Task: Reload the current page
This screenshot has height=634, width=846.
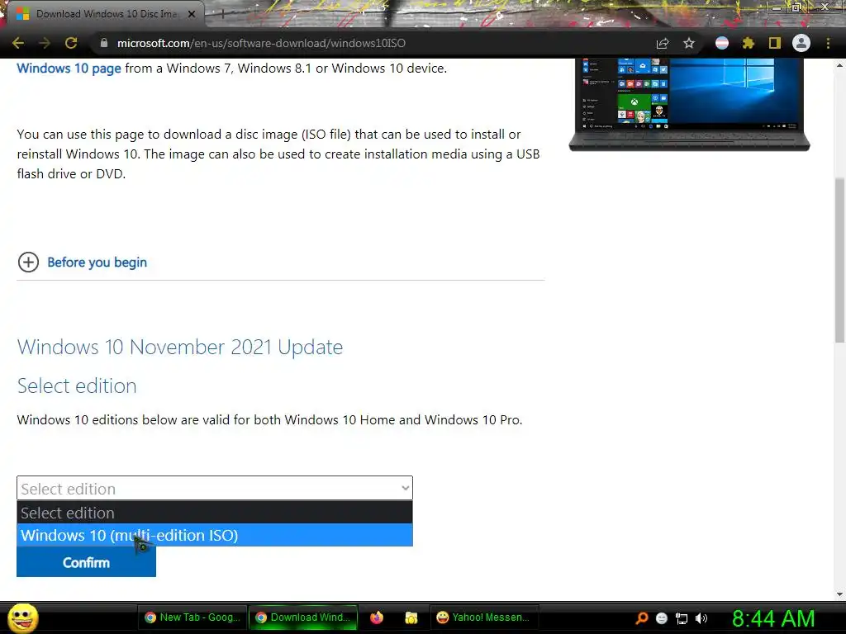Action: [71, 43]
